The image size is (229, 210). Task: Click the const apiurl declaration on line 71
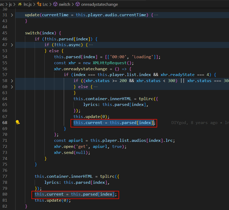pos(68,140)
